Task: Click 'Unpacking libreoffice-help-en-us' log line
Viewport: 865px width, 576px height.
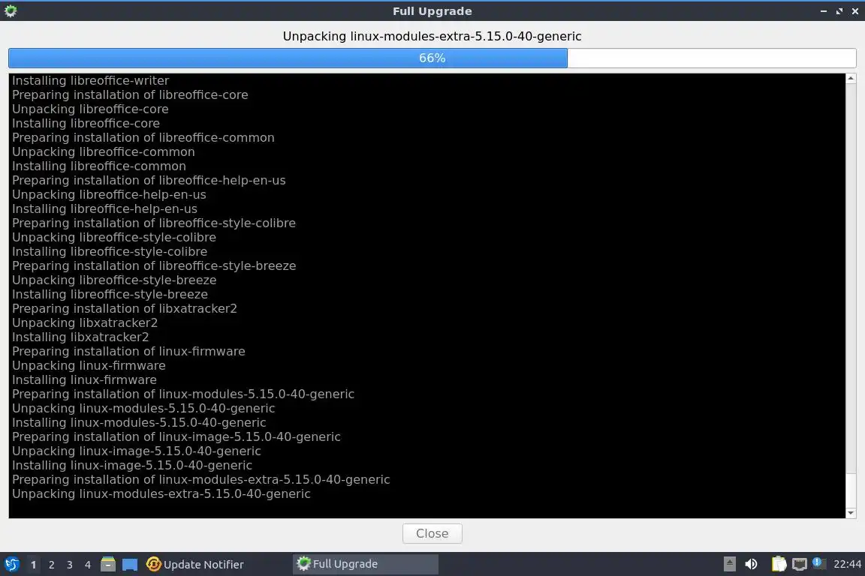Action: pyautogui.click(x=109, y=194)
